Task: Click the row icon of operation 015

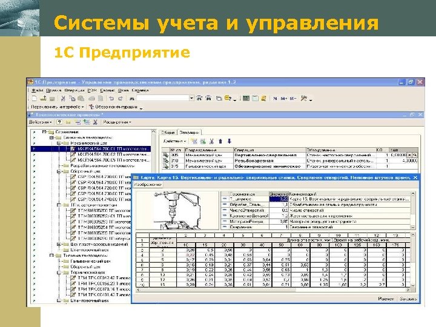Action: [x=166, y=166]
